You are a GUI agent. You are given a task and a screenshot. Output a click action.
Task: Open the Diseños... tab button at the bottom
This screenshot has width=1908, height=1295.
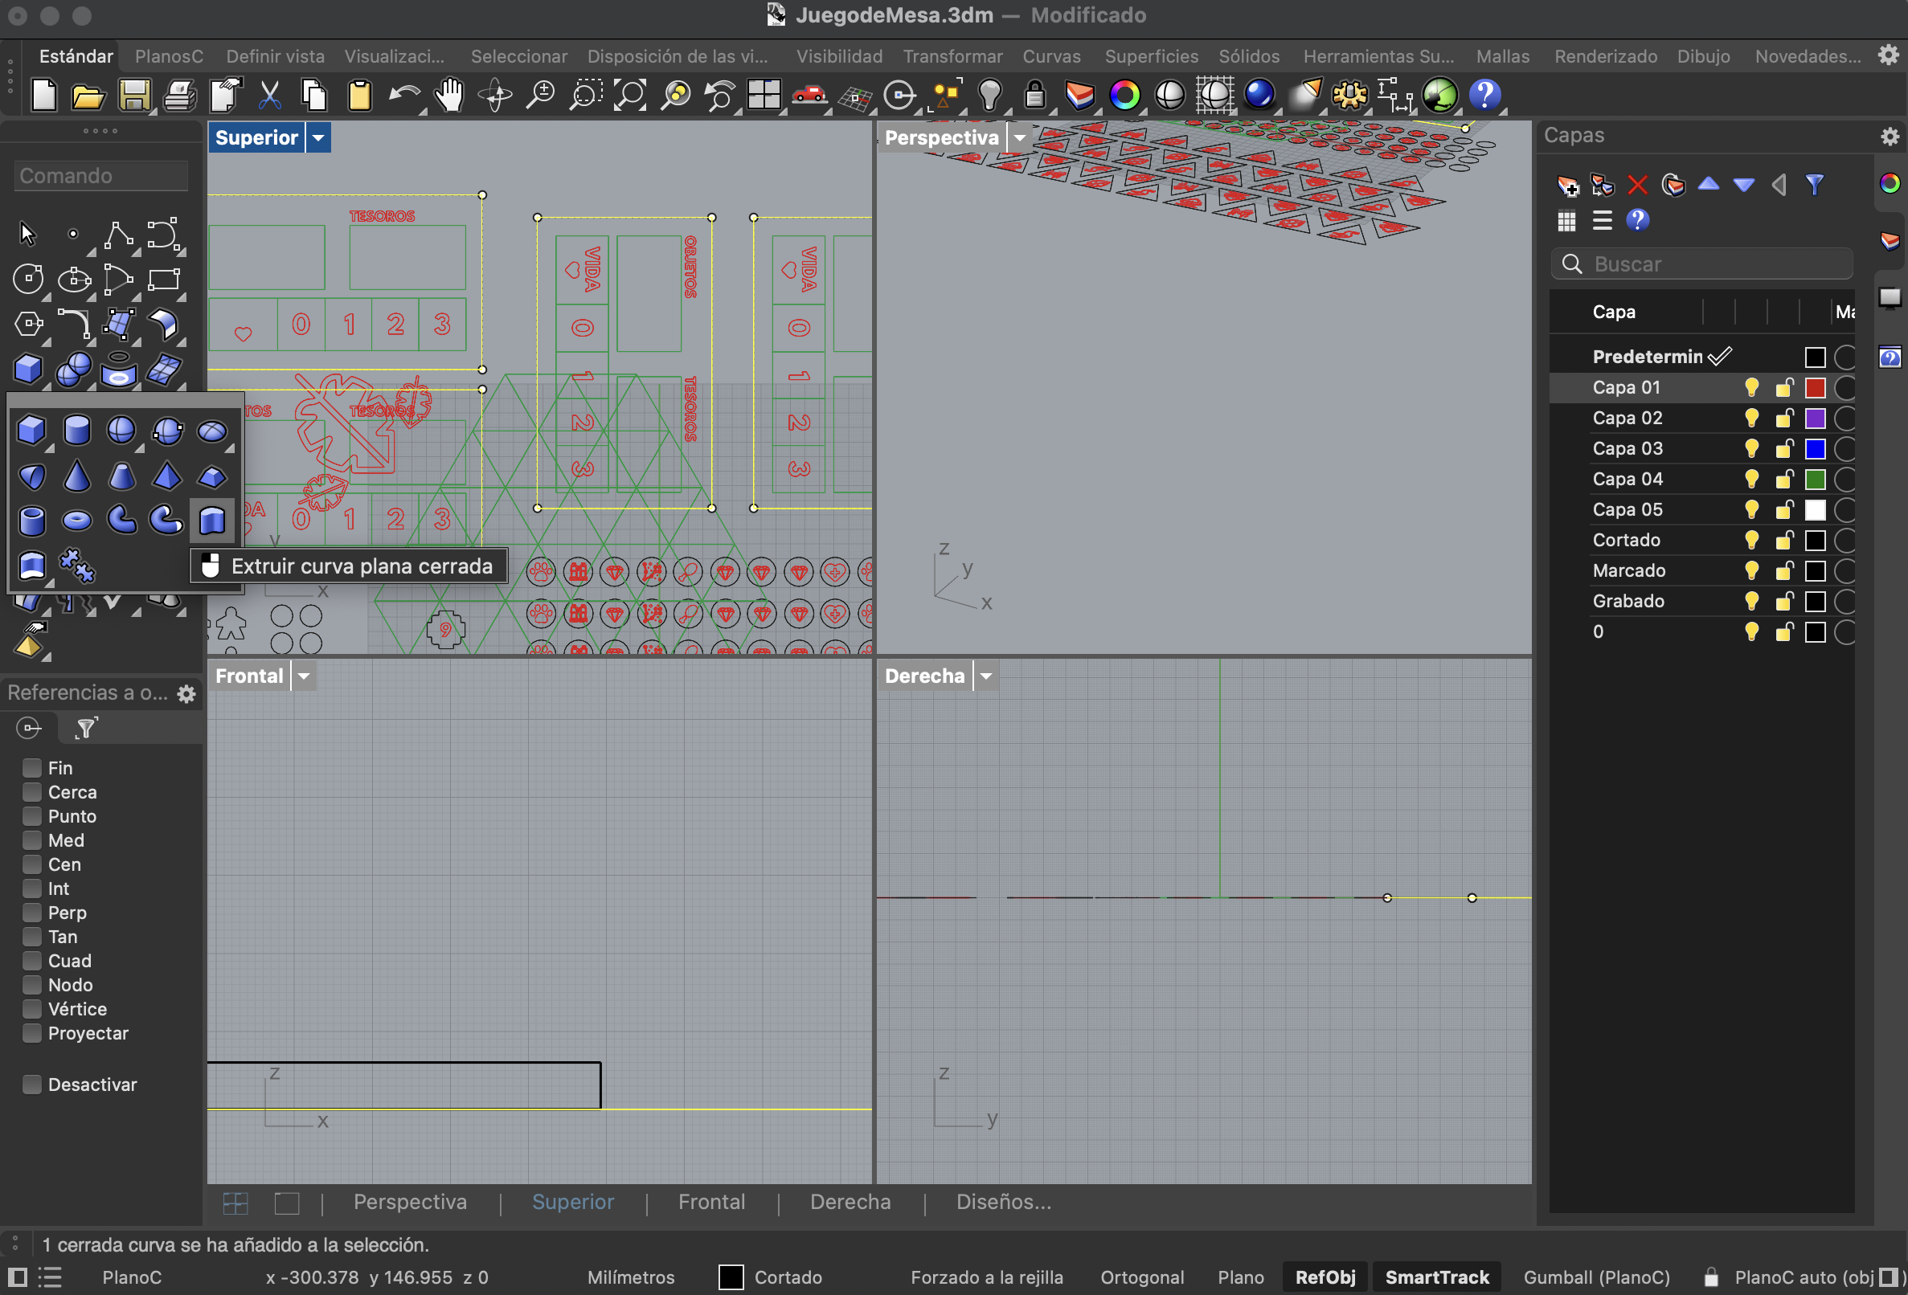point(1003,1202)
